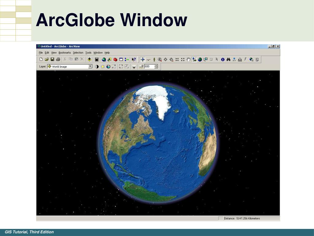The width and height of the screenshot is (314, 236).
Task: Restore the ArcGlobe window size
Action: pos(274,46)
